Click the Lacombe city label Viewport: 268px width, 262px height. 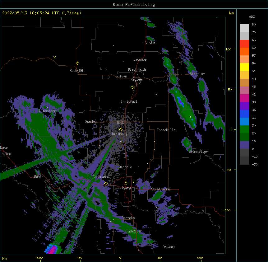pos(140,59)
